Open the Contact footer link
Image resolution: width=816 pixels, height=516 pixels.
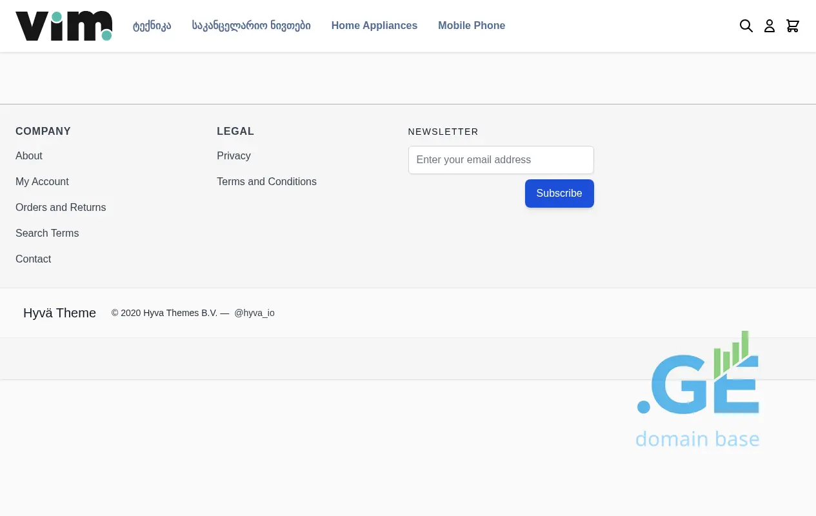(x=33, y=259)
